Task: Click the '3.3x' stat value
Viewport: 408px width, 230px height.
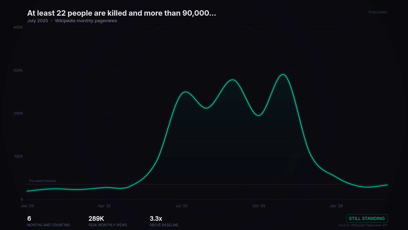Action: pyautogui.click(x=156, y=219)
